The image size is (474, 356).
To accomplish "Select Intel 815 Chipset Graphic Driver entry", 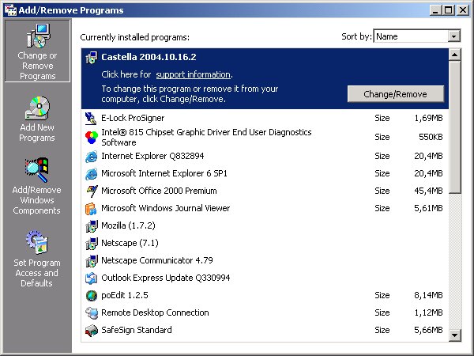I will (x=265, y=137).
